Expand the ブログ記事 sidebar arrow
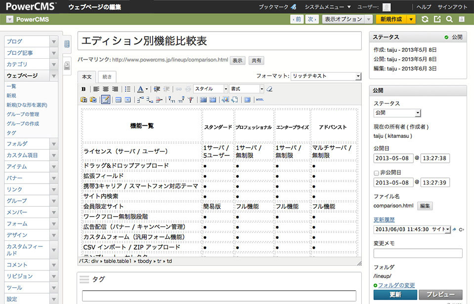 (x=54, y=53)
